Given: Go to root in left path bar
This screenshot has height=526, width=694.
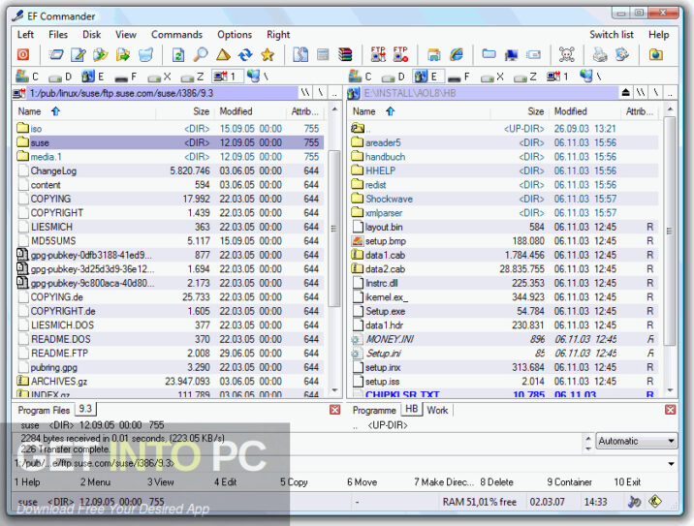Looking at the screenshot, I should pyautogui.click(x=320, y=93).
